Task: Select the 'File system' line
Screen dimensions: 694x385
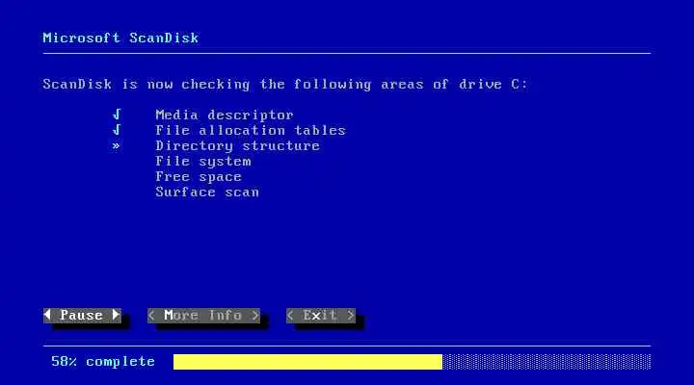Action: pyautogui.click(x=203, y=162)
